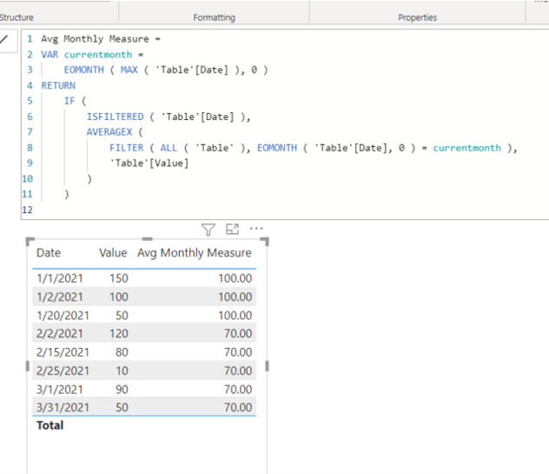Click the VAR keyword on line 2
This screenshot has width=549, height=474.
tap(50, 55)
